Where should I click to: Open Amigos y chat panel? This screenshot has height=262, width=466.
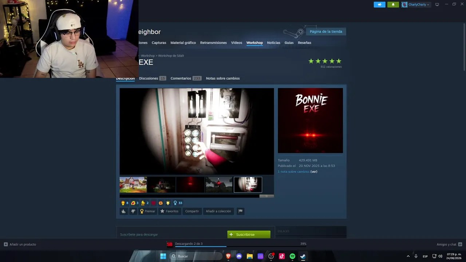tap(449, 245)
